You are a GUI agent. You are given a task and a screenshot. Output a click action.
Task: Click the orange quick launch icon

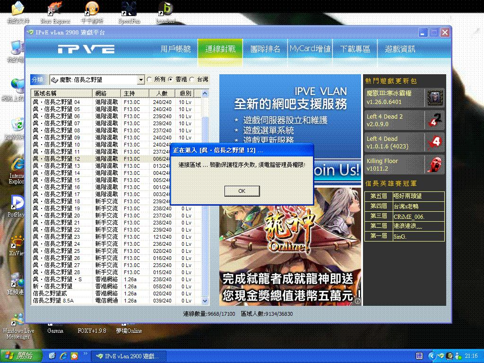coord(74,356)
